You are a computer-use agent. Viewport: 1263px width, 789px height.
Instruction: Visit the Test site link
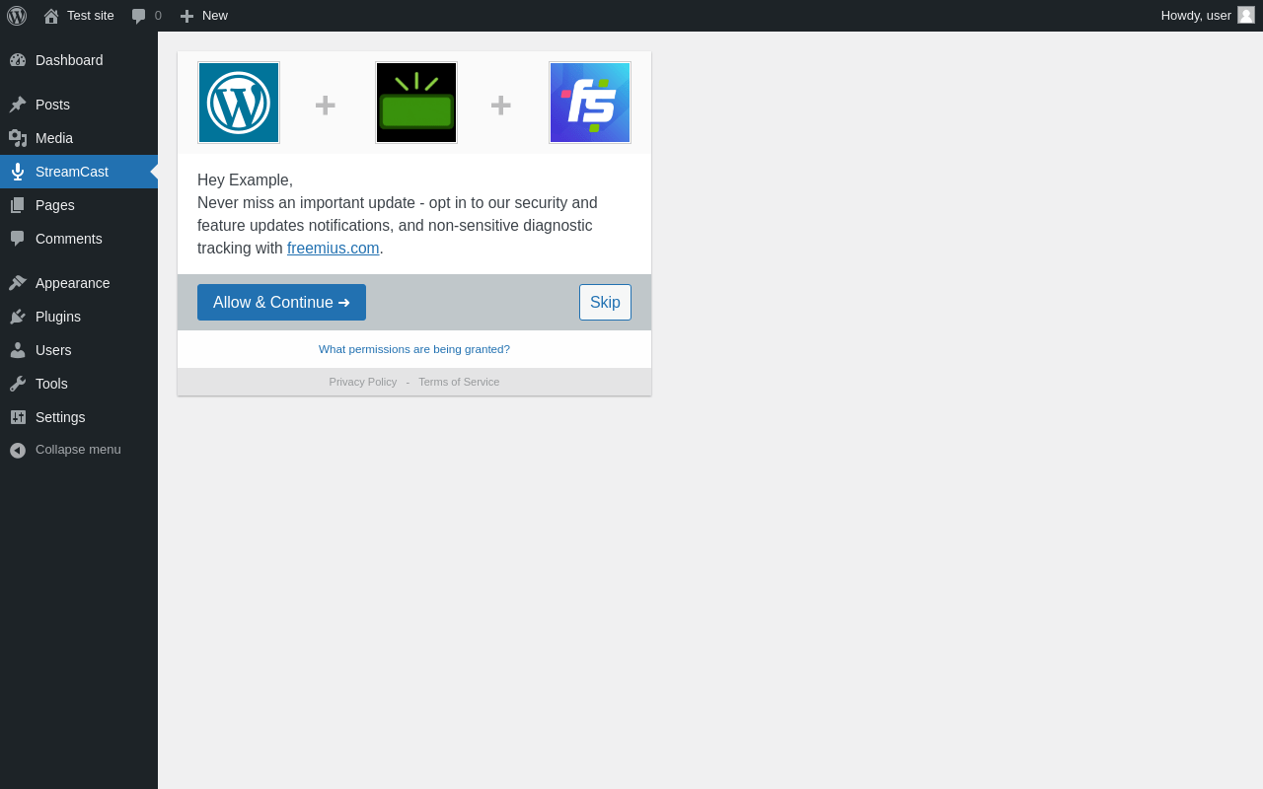(91, 16)
